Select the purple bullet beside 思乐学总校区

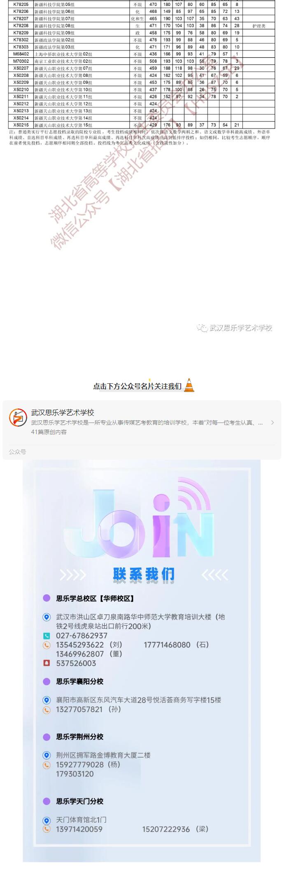[x=47, y=598]
